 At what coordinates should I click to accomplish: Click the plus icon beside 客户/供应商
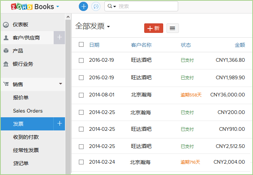[x=60, y=38]
